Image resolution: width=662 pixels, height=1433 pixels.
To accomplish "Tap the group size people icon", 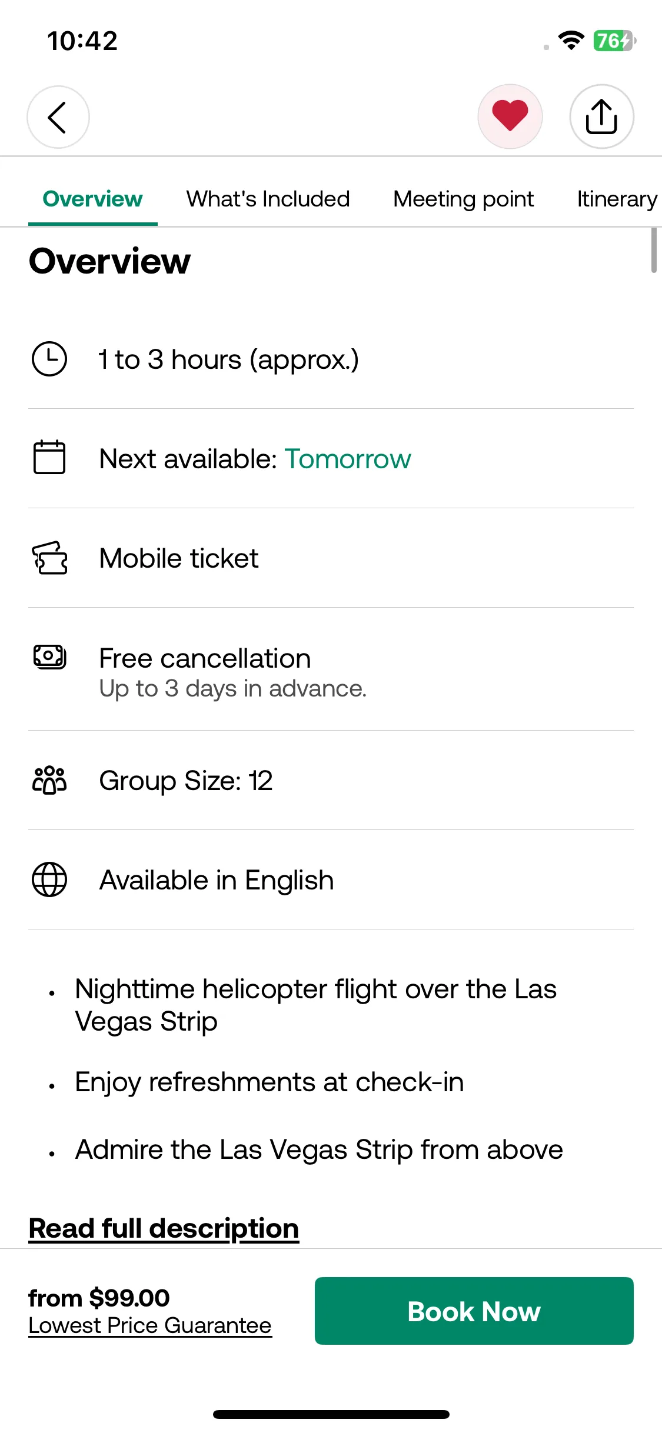I will point(49,780).
